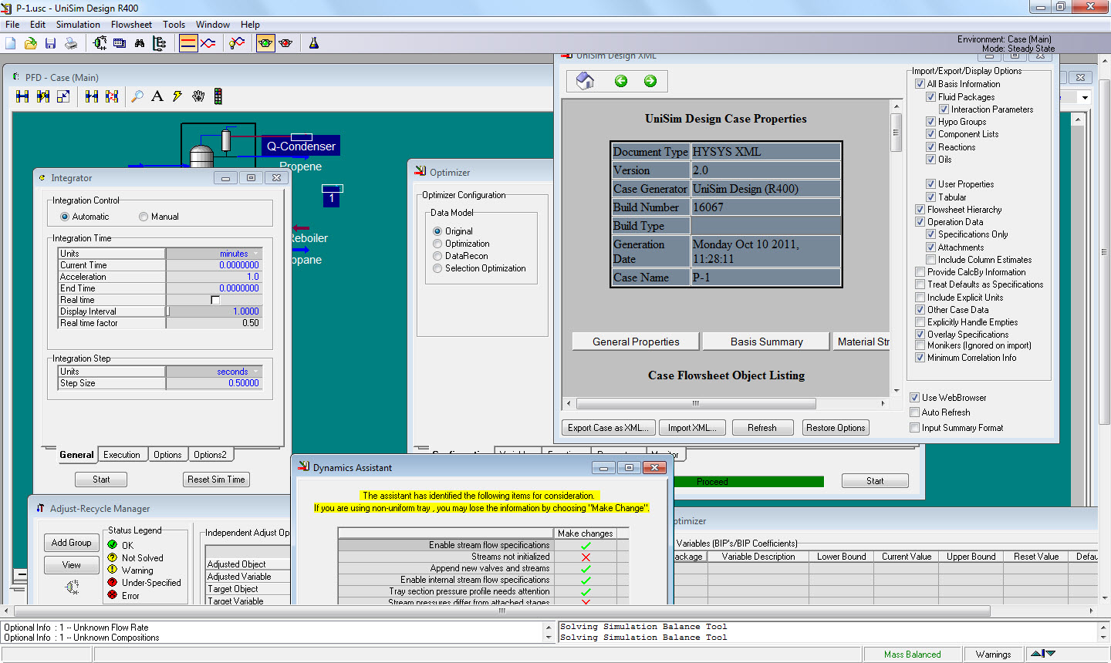The height and width of the screenshot is (663, 1111).
Task: Click XML viewer vertical scrollbar thumb
Action: pyautogui.click(x=896, y=133)
